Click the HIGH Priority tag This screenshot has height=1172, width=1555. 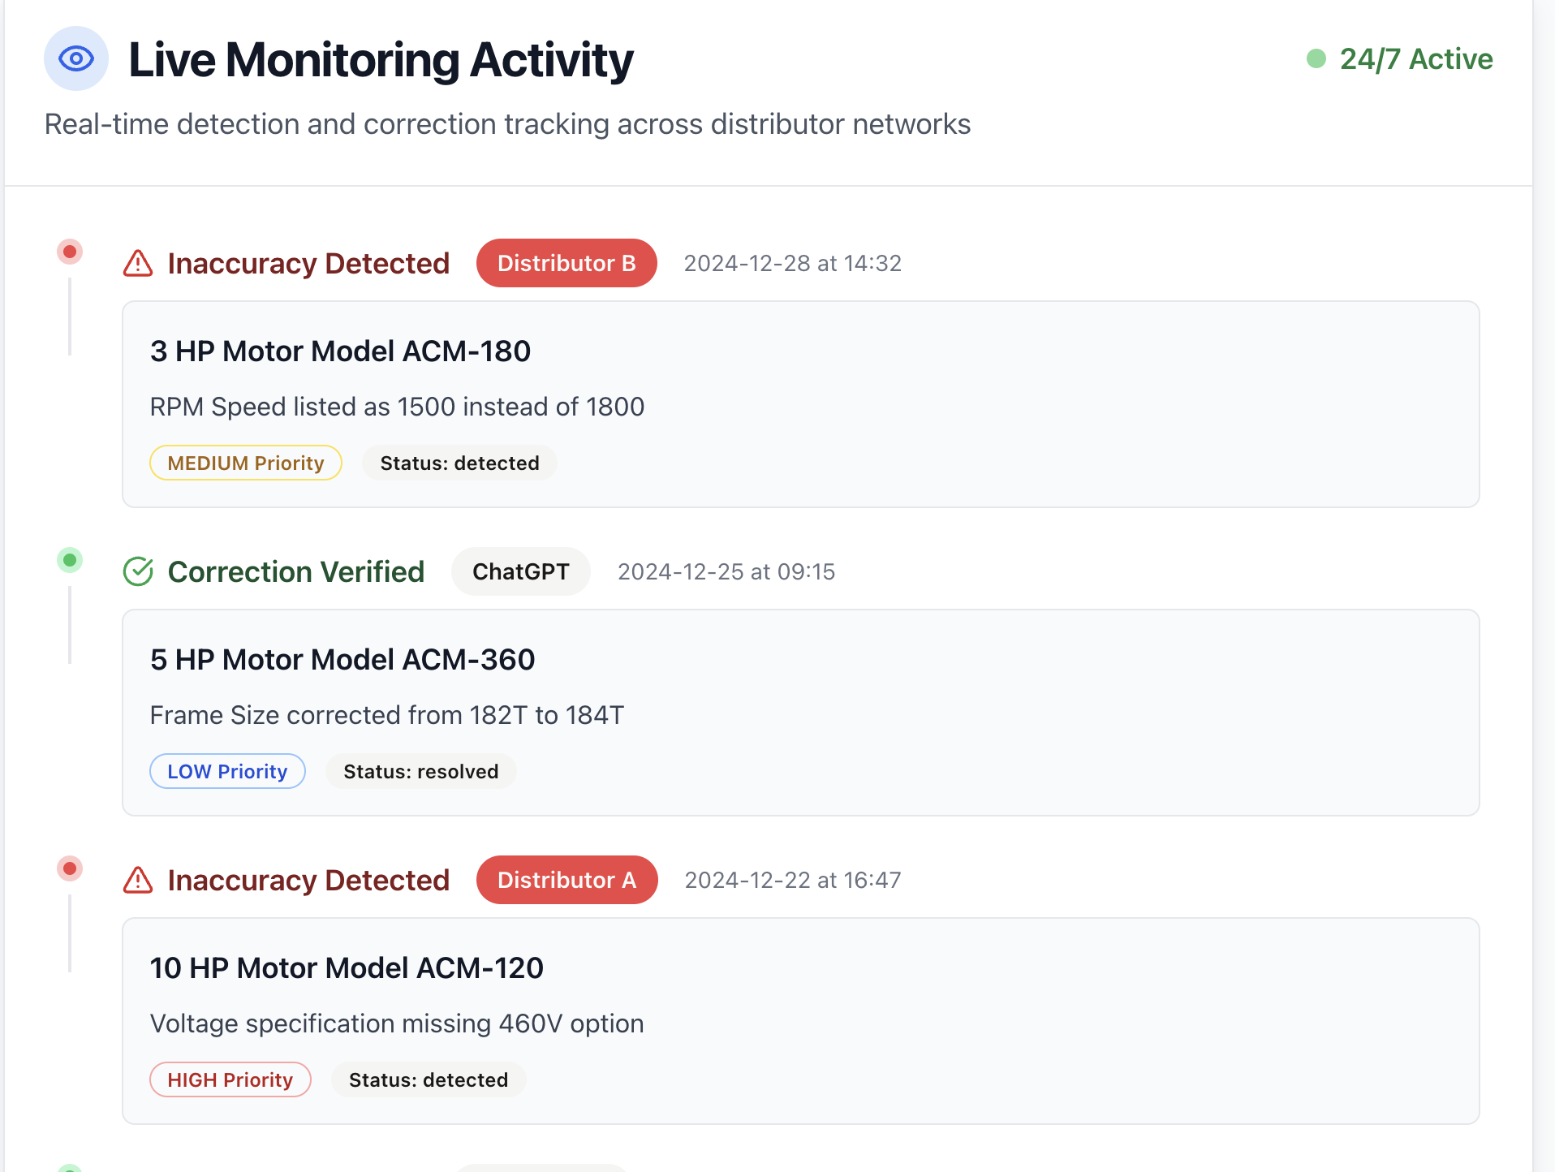230,1079
